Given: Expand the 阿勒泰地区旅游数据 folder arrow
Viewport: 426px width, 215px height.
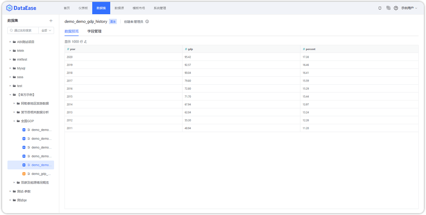Looking at the screenshot, I should [14, 103].
